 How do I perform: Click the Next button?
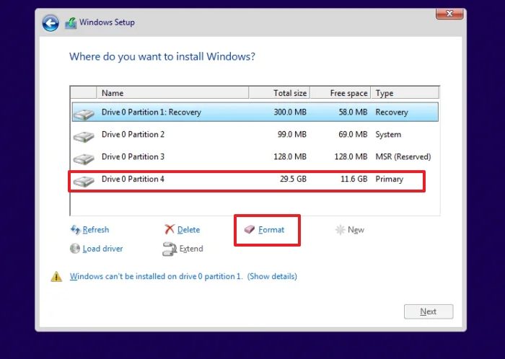pyautogui.click(x=429, y=311)
